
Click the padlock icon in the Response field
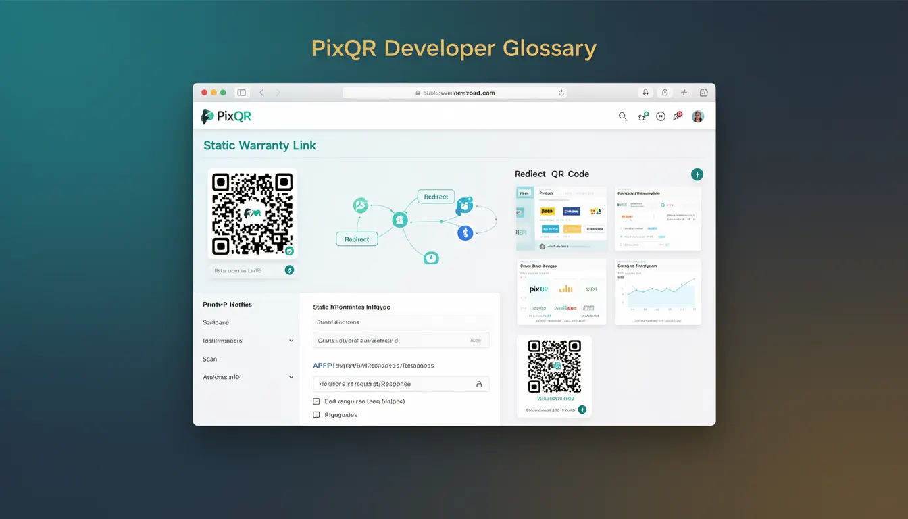[479, 384]
